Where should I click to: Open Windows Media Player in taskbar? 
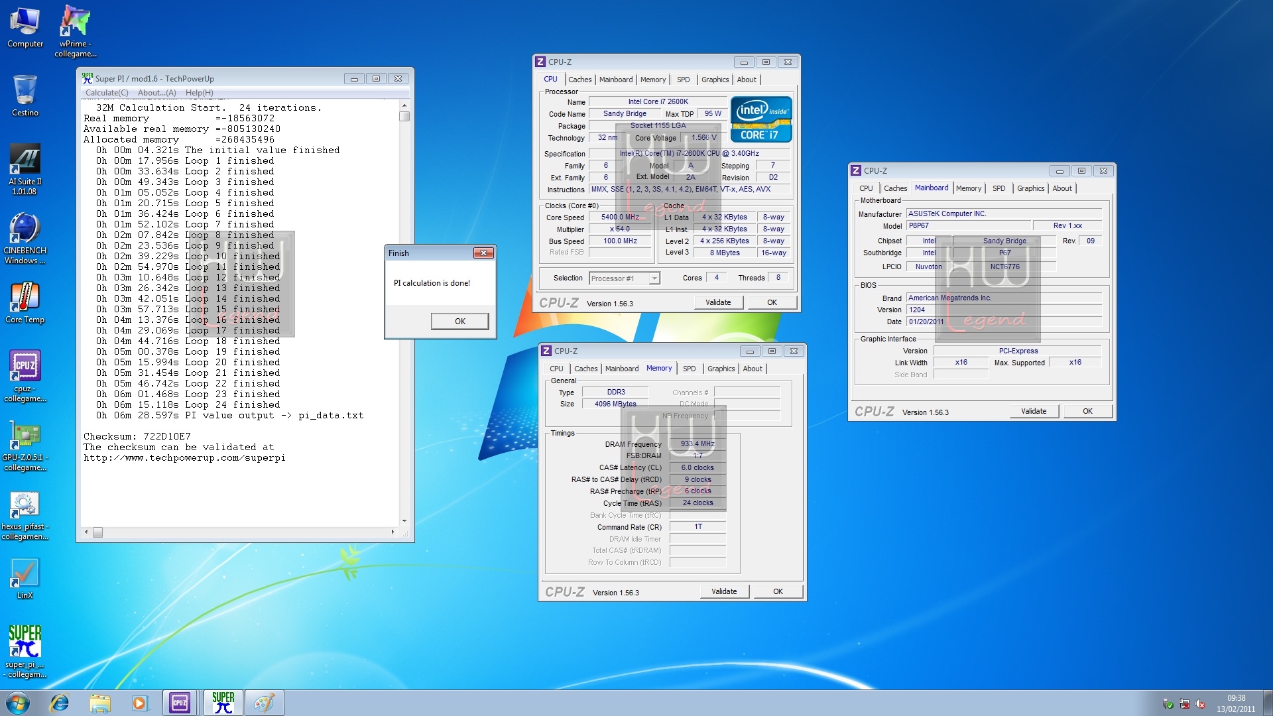click(139, 703)
